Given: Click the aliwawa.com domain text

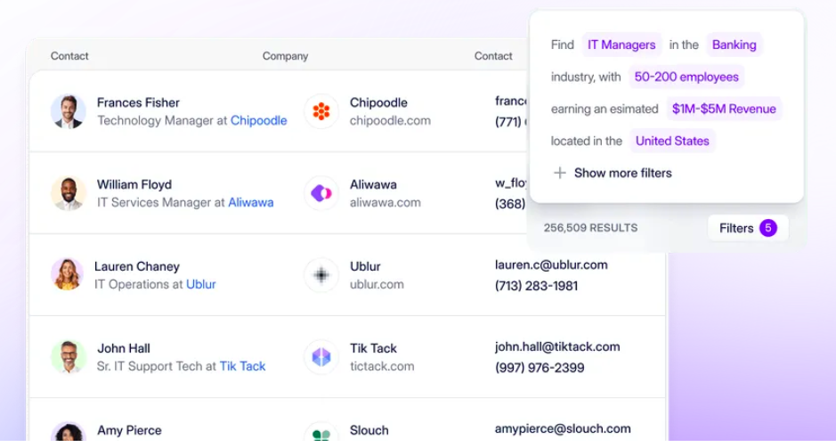Looking at the screenshot, I should (x=386, y=203).
